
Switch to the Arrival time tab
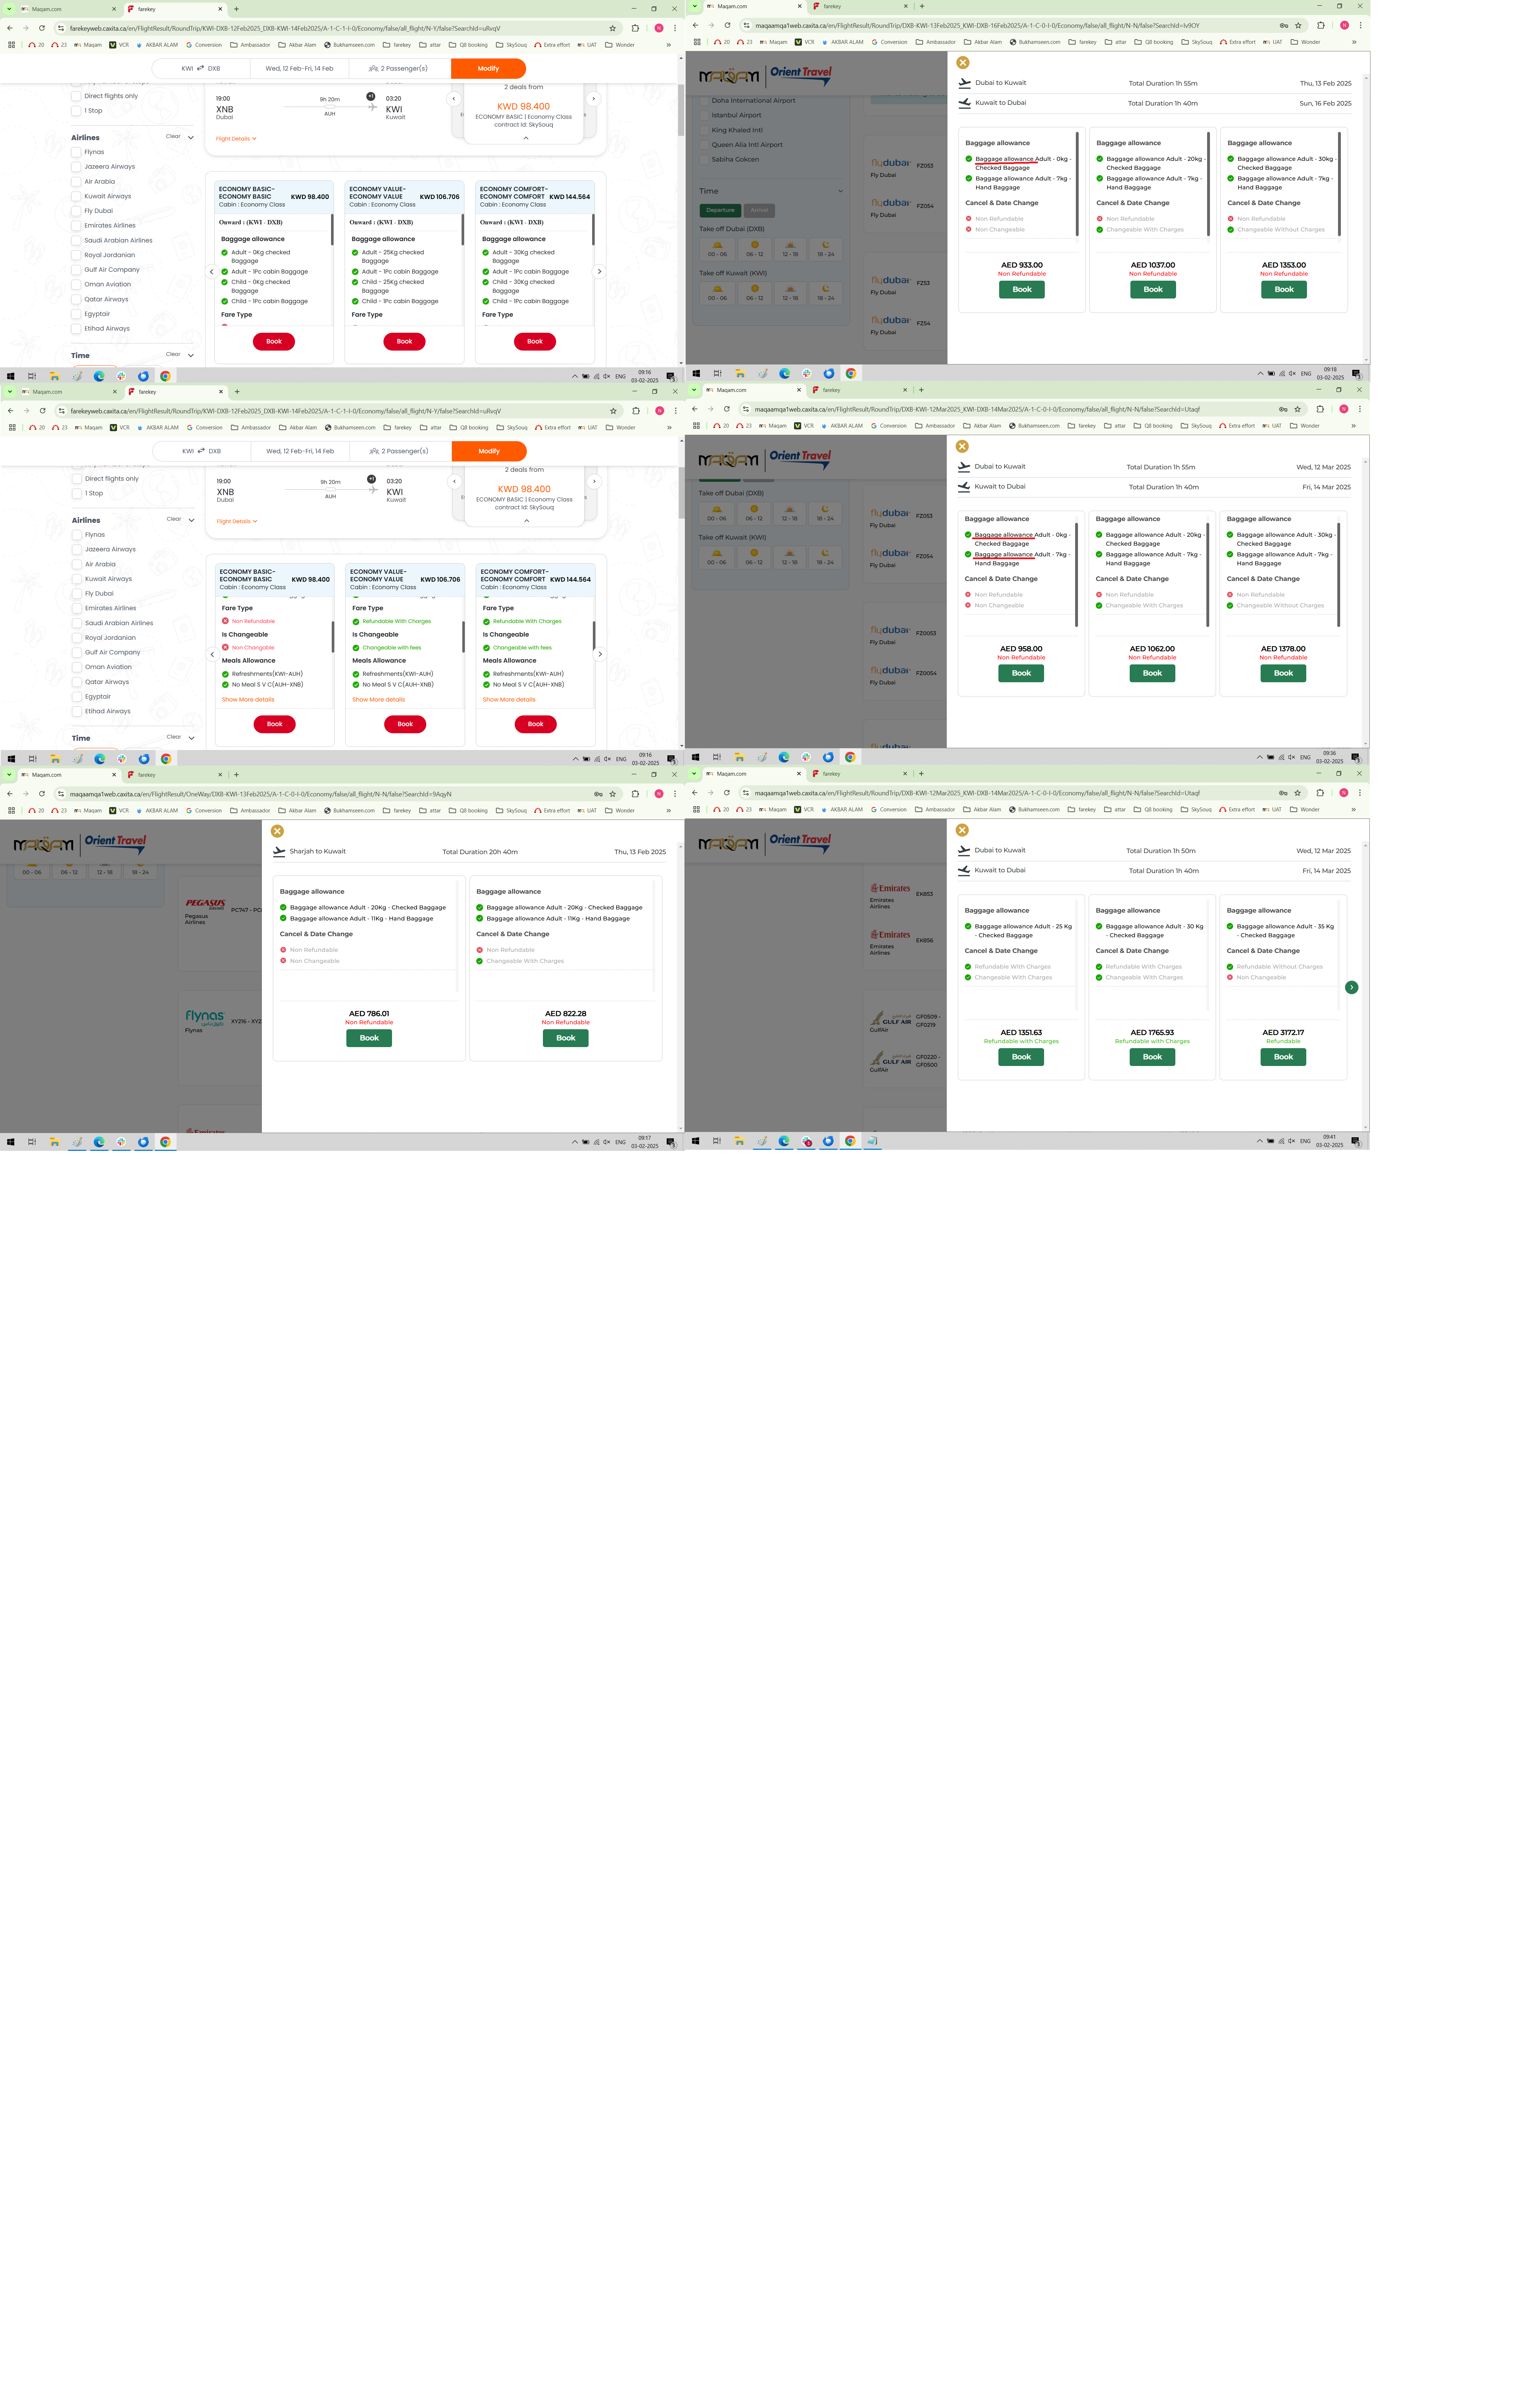759,210
